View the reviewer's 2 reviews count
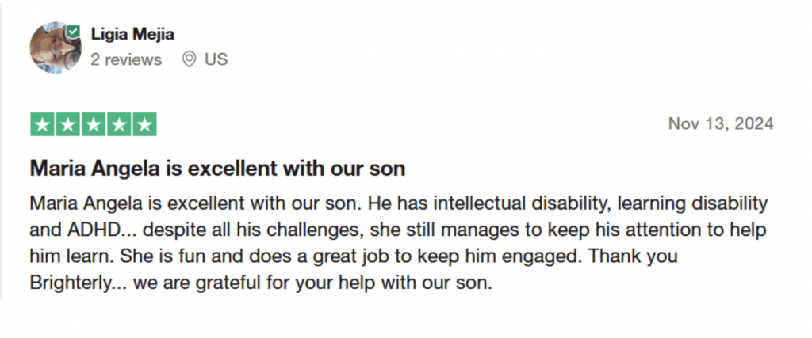The image size is (812, 338). pyautogui.click(x=125, y=59)
